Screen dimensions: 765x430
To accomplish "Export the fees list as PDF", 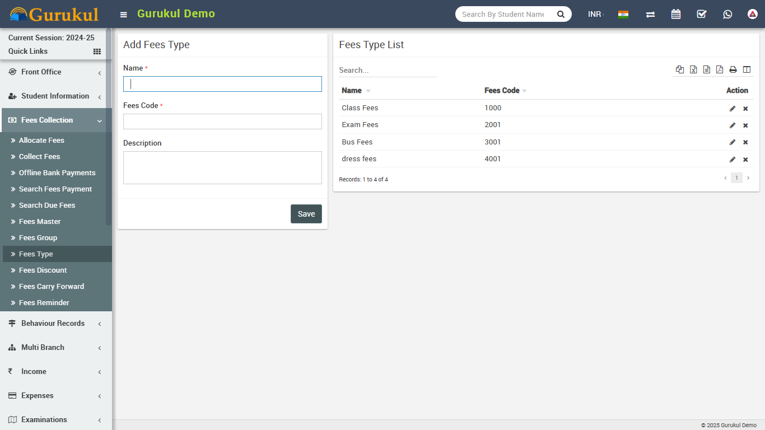I will click(720, 69).
